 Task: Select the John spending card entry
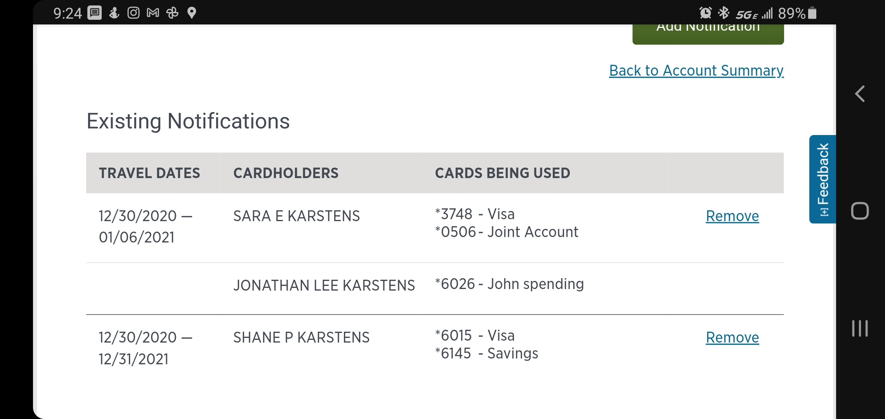click(x=509, y=284)
